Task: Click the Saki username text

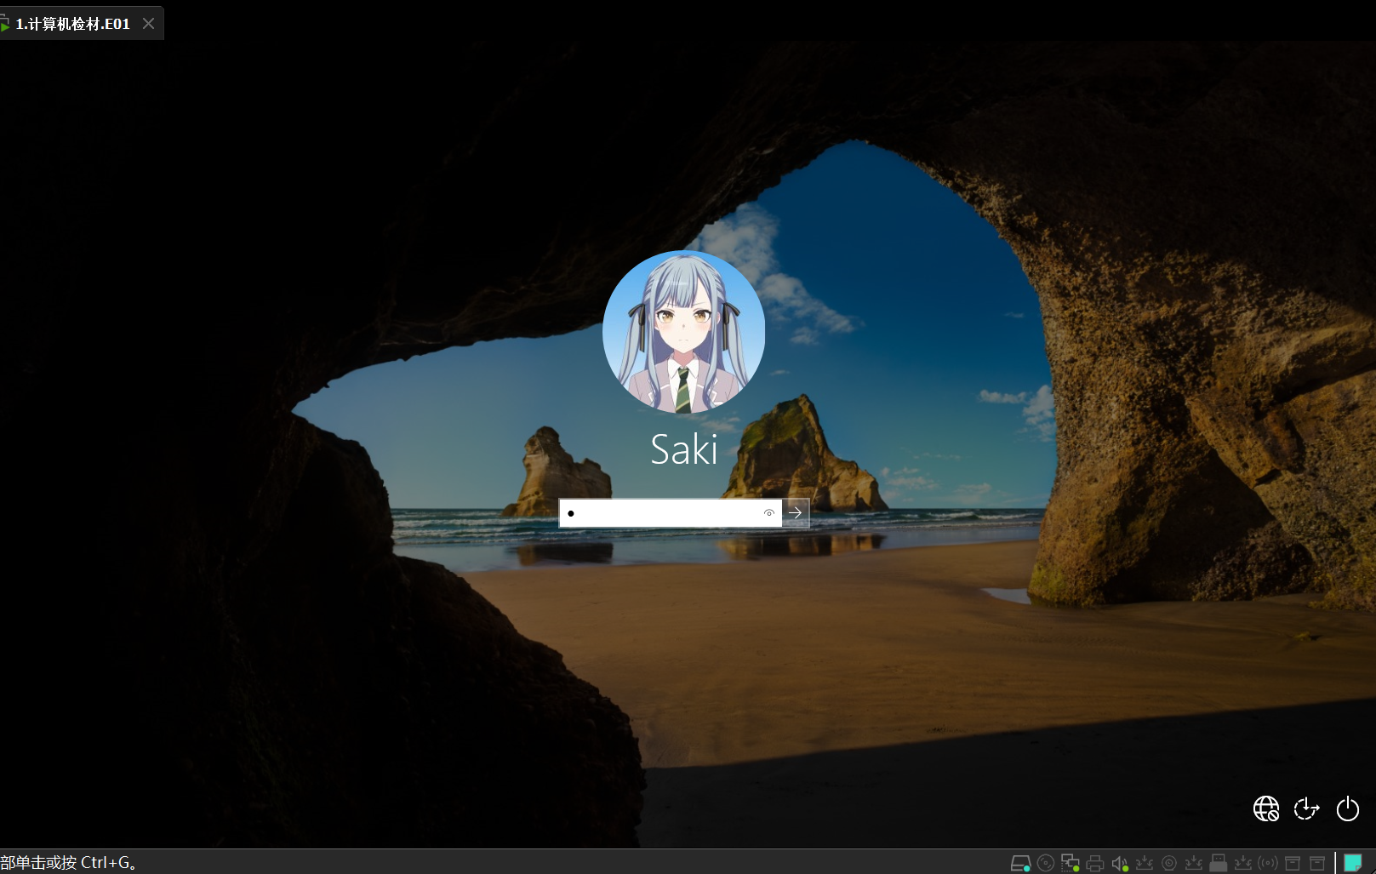Action: click(683, 448)
